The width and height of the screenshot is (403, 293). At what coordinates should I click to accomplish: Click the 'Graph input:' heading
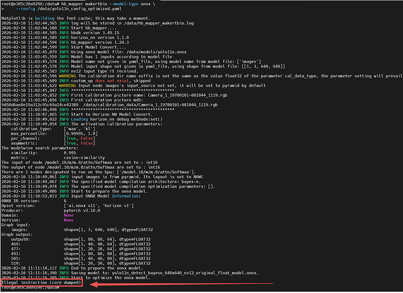16,225
